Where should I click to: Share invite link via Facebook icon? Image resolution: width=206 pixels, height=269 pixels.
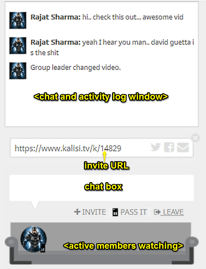click(169, 147)
